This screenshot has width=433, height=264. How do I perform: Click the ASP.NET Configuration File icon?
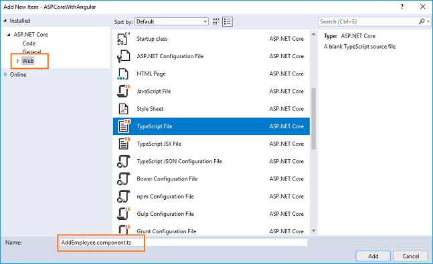pyautogui.click(x=123, y=56)
